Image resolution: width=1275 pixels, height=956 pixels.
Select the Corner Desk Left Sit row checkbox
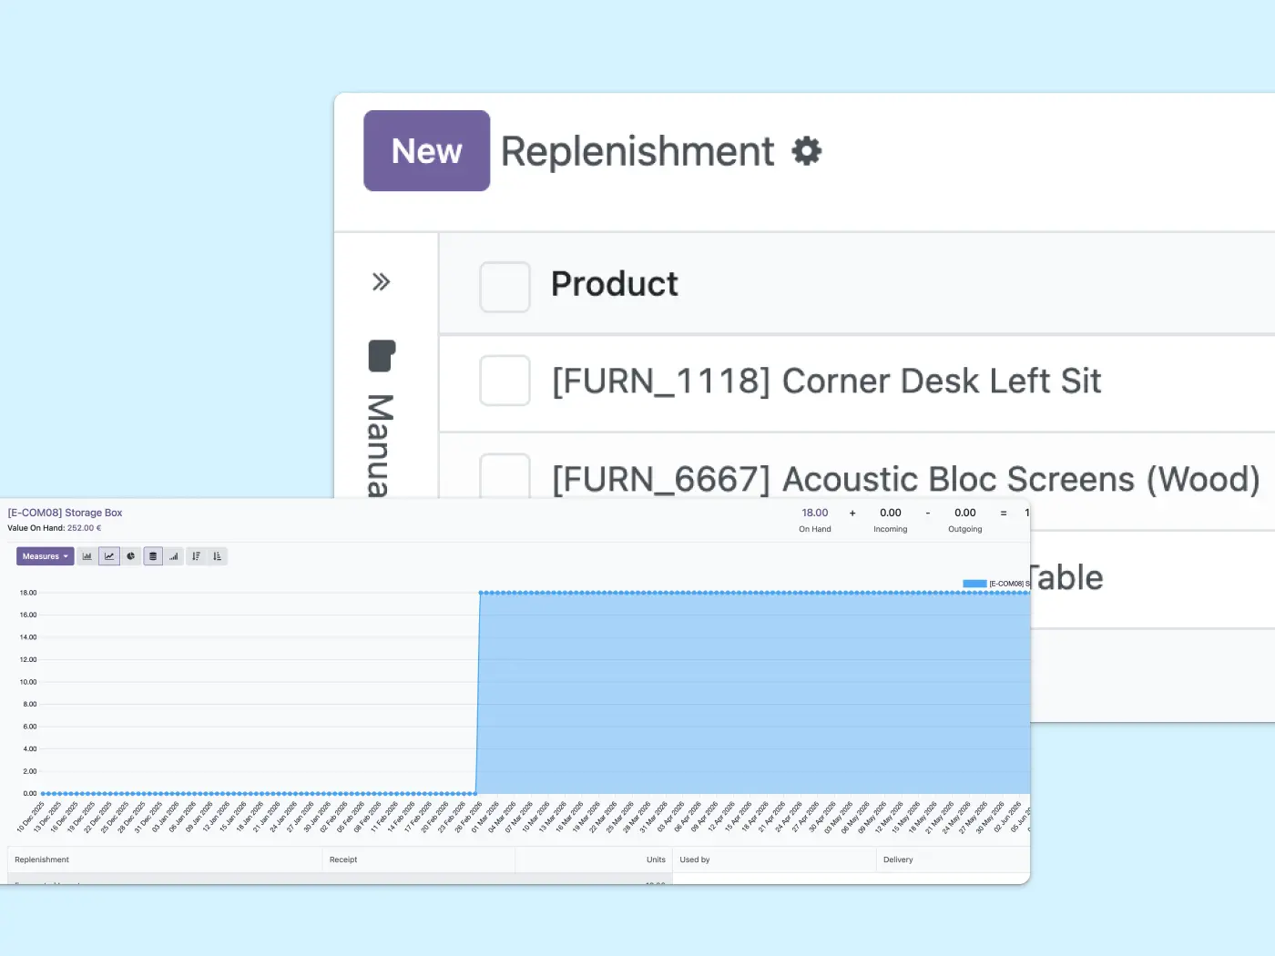(505, 381)
